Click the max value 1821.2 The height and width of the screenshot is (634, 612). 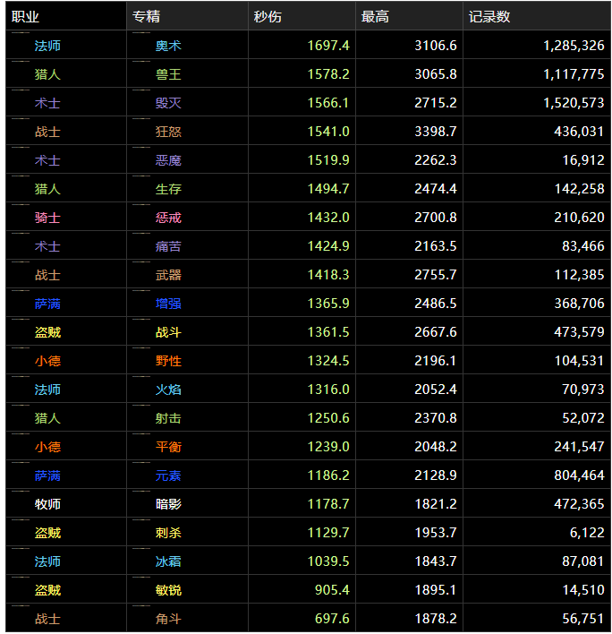[x=436, y=504]
